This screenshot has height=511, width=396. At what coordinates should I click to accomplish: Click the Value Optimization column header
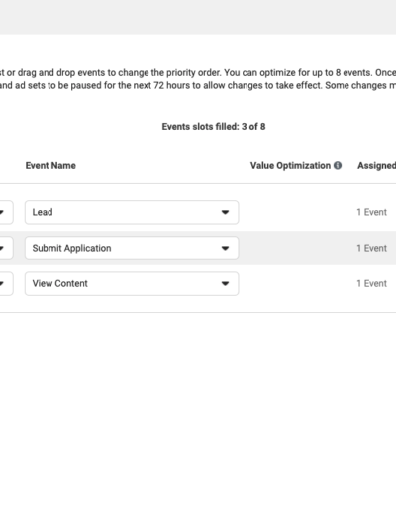pyautogui.click(x=290, y=165)
